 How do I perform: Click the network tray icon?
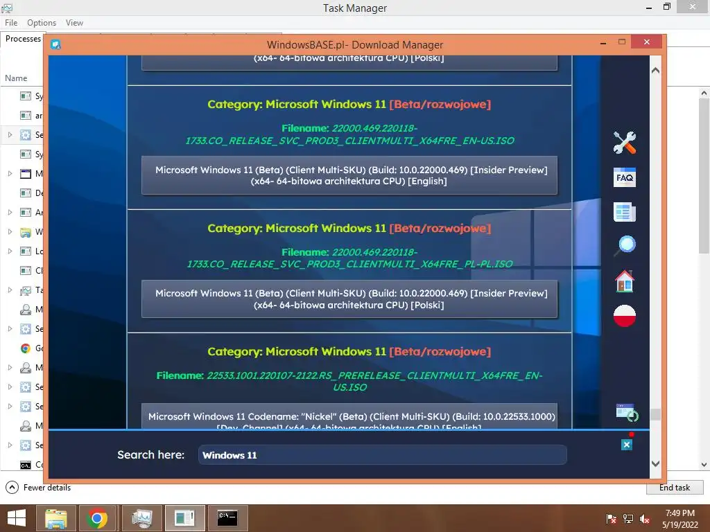pyautogui.click(x=627, y=518)
